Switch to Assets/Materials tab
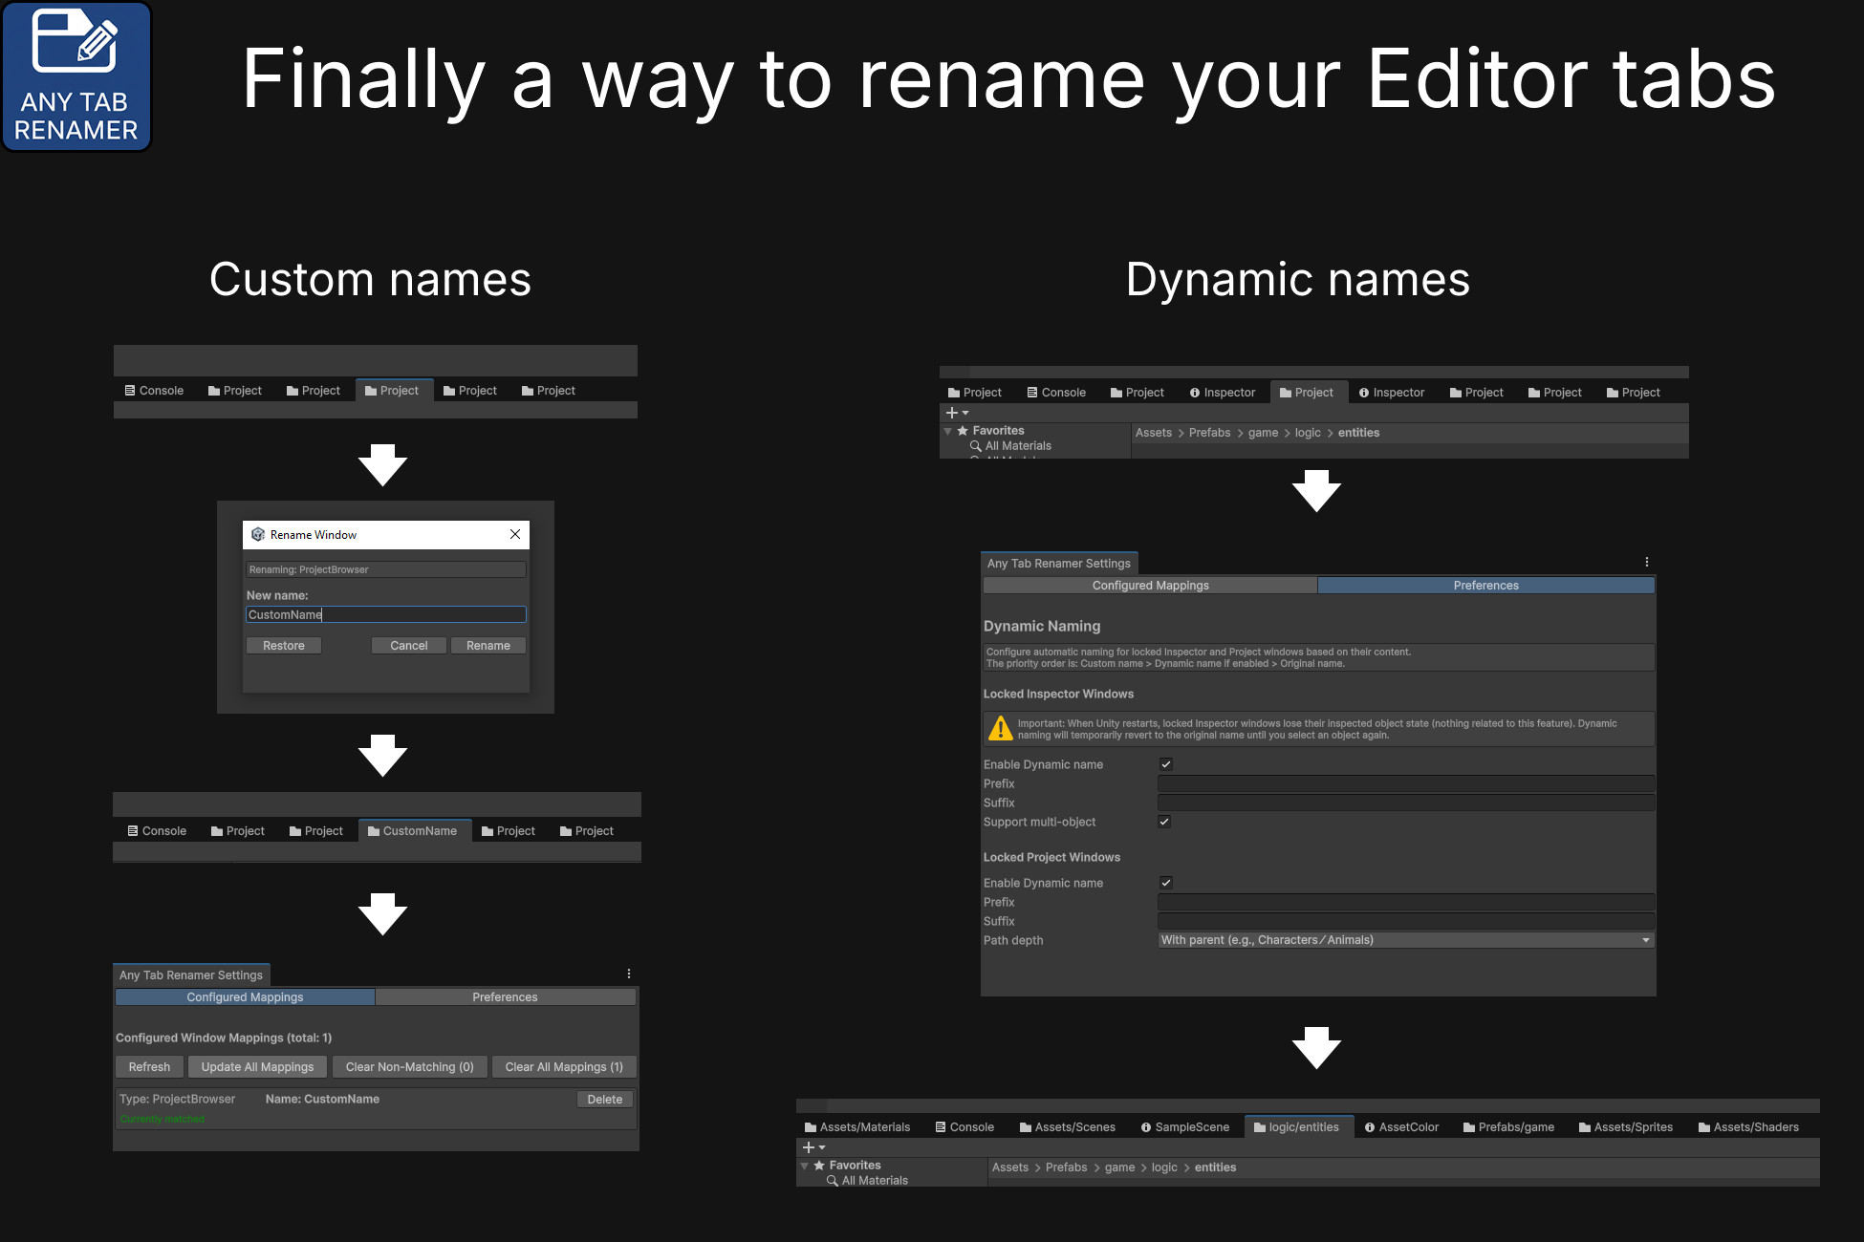 pyautogui.click(x=857, y=1127)
